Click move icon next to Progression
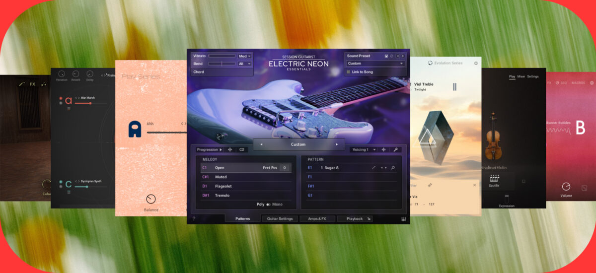 230,149
